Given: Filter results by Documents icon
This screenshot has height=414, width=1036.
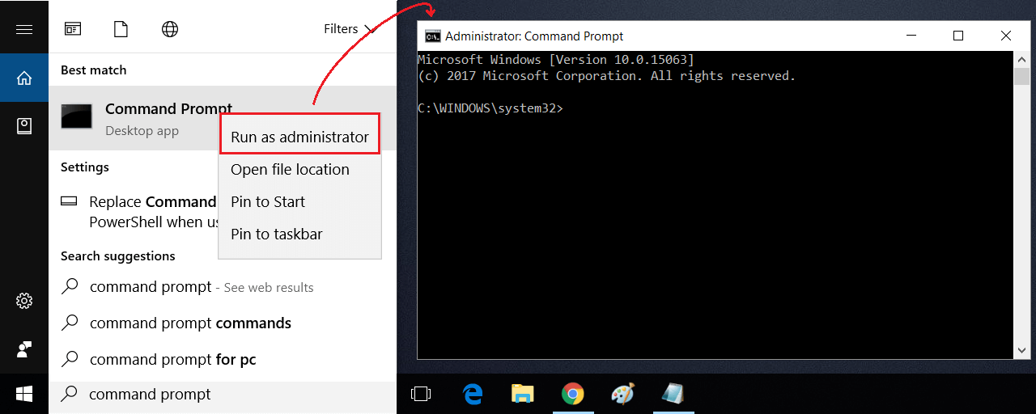Looking at the screenshot, I should click(121, 29).
